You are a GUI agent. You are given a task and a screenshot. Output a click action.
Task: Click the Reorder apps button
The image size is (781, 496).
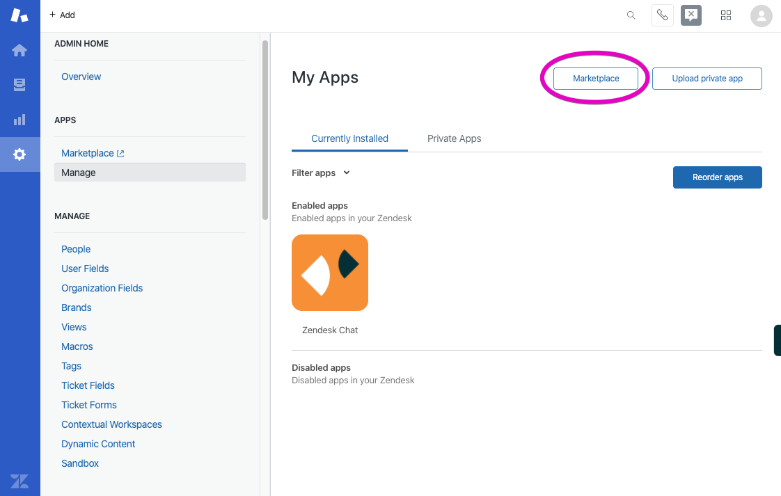click(x=717, y=177)
